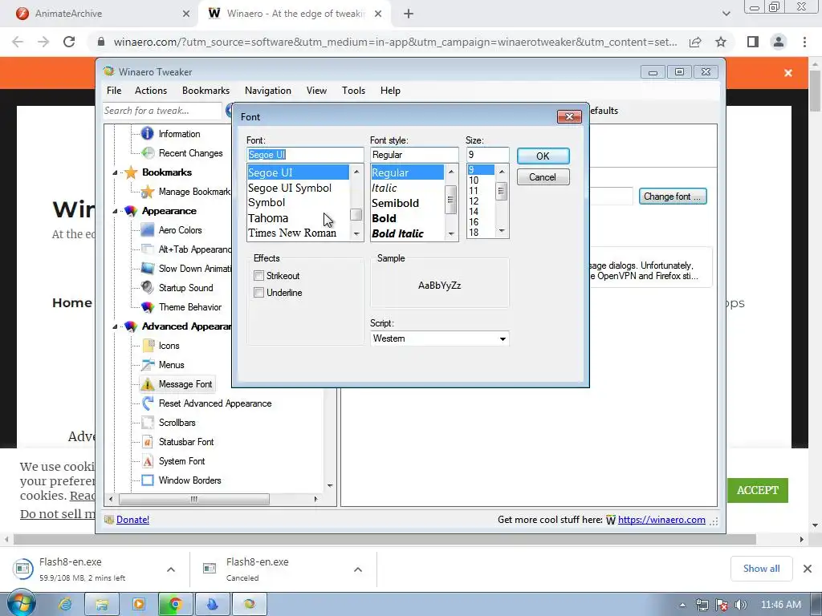Open the Chrome three-dot menu
The width and height of the screenshot is (822, 616).
coord(804,42)
